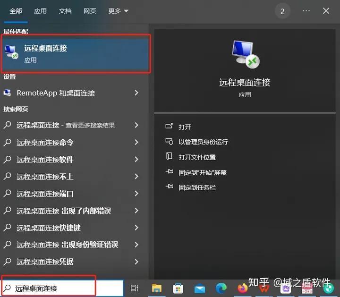Click the Task View taskbar icon
The image size is (340, 297).
[x=135, y=288]
